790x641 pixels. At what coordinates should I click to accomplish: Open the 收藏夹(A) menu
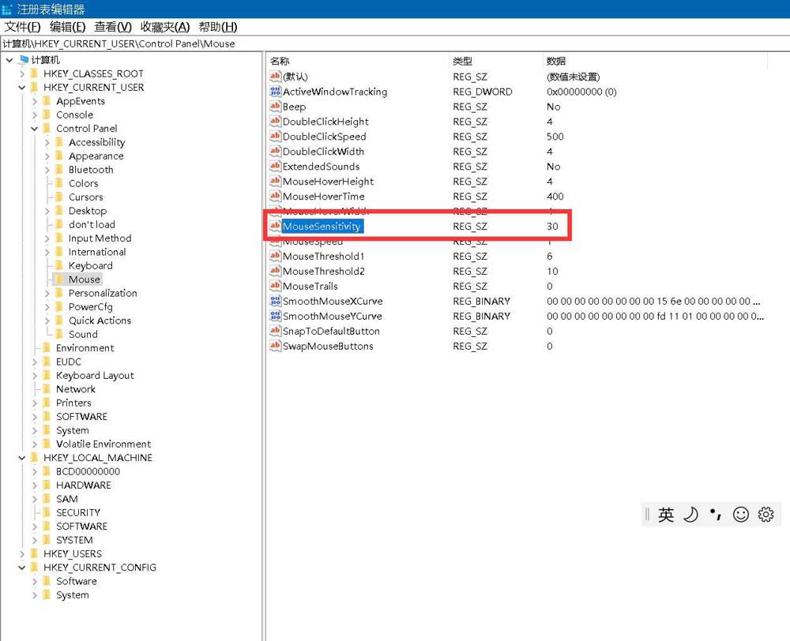coord(165,27)
